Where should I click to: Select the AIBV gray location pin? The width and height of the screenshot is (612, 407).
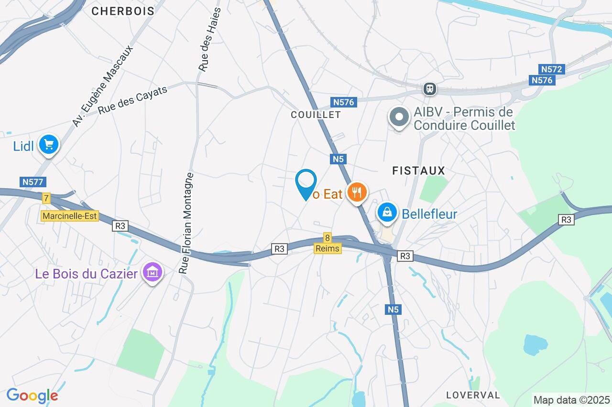click(399, 118)
